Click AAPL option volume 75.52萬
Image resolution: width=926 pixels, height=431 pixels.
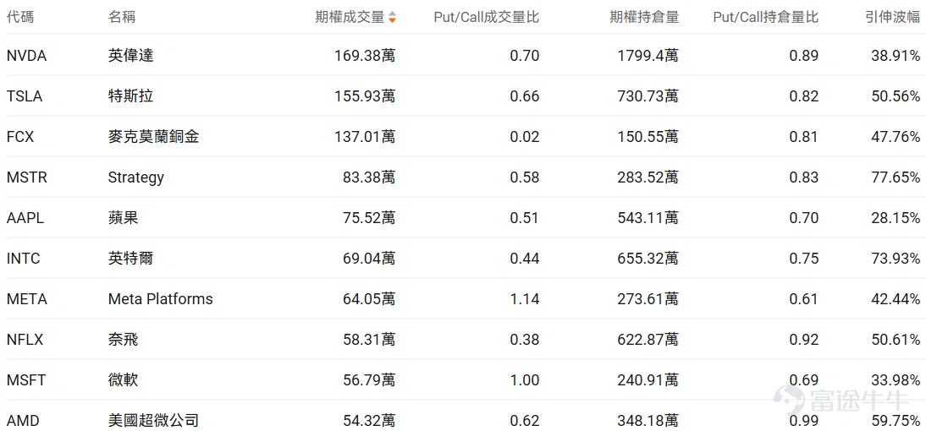pyautogui.click(x=369, y=218)
